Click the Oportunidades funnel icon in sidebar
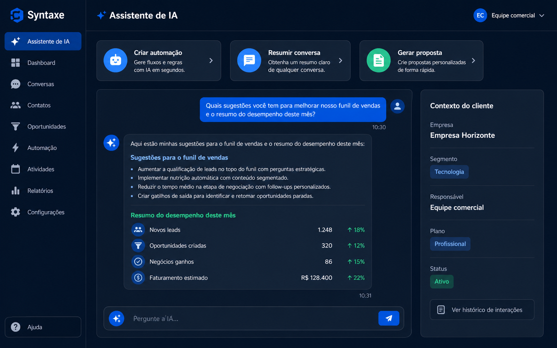The height and width of the screenshot is (348, 557). [15, 126]
